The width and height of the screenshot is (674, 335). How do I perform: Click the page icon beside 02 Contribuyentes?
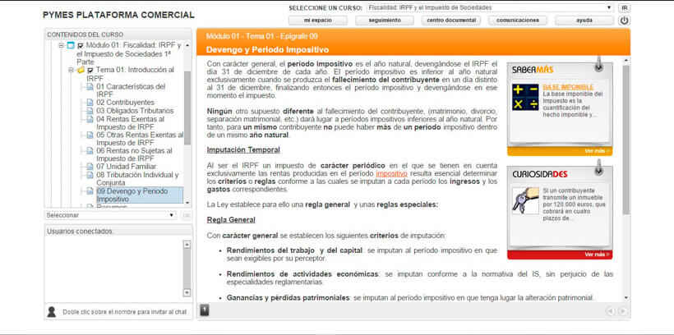point(90,103)
